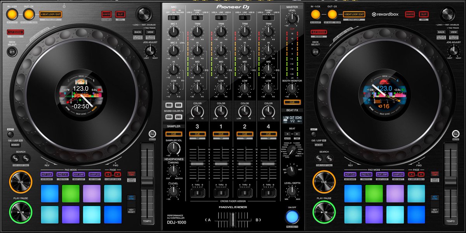Click the left deck page right arrow

(118, 175)
